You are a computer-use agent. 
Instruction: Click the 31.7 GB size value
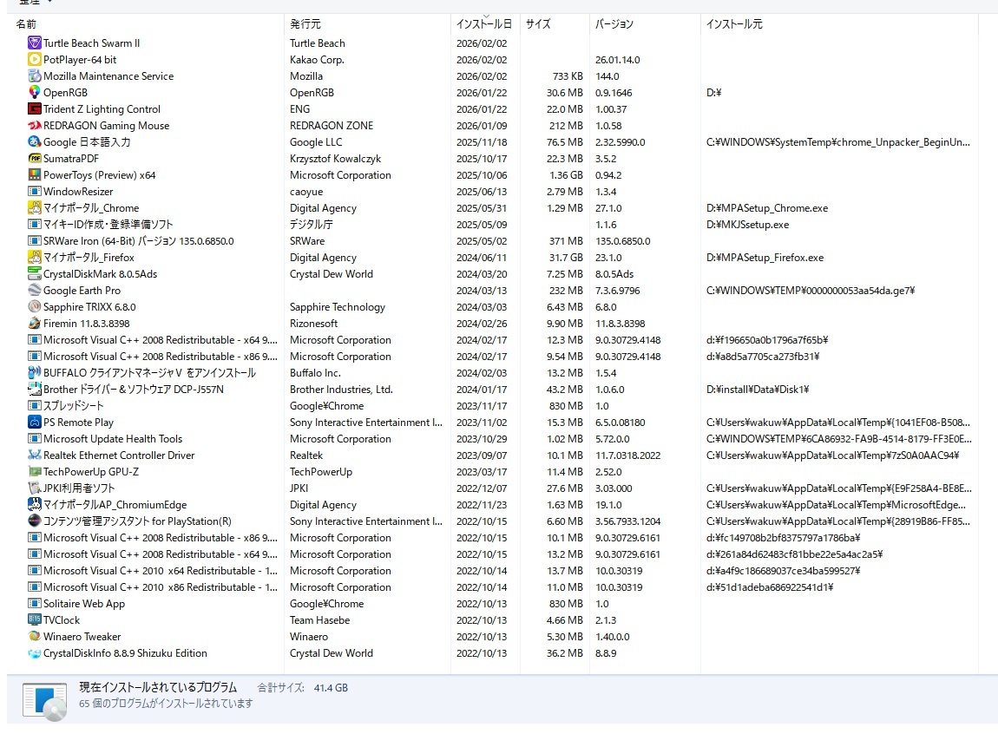tap(565, 258)
